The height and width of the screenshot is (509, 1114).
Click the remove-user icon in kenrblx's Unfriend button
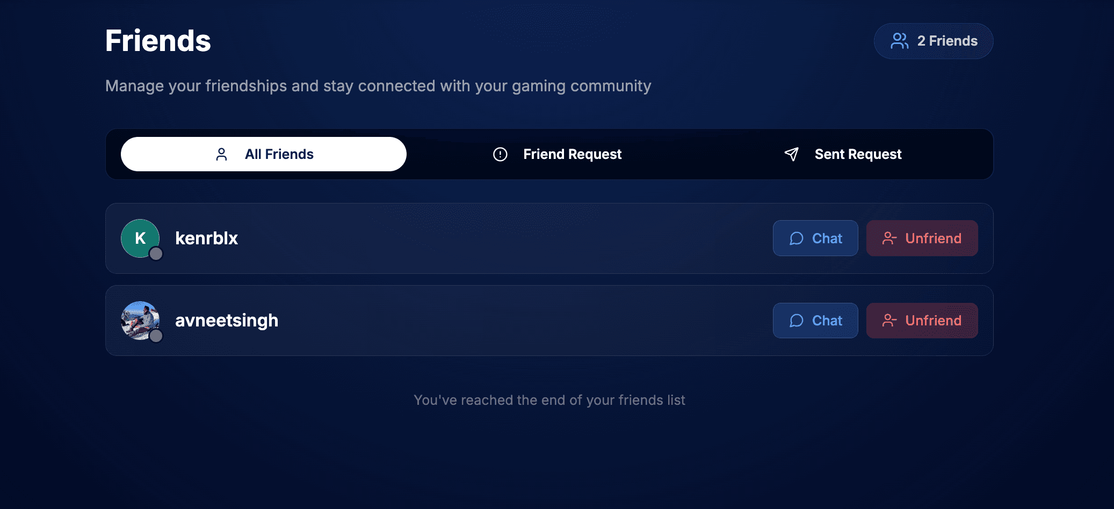pos(889,238)
